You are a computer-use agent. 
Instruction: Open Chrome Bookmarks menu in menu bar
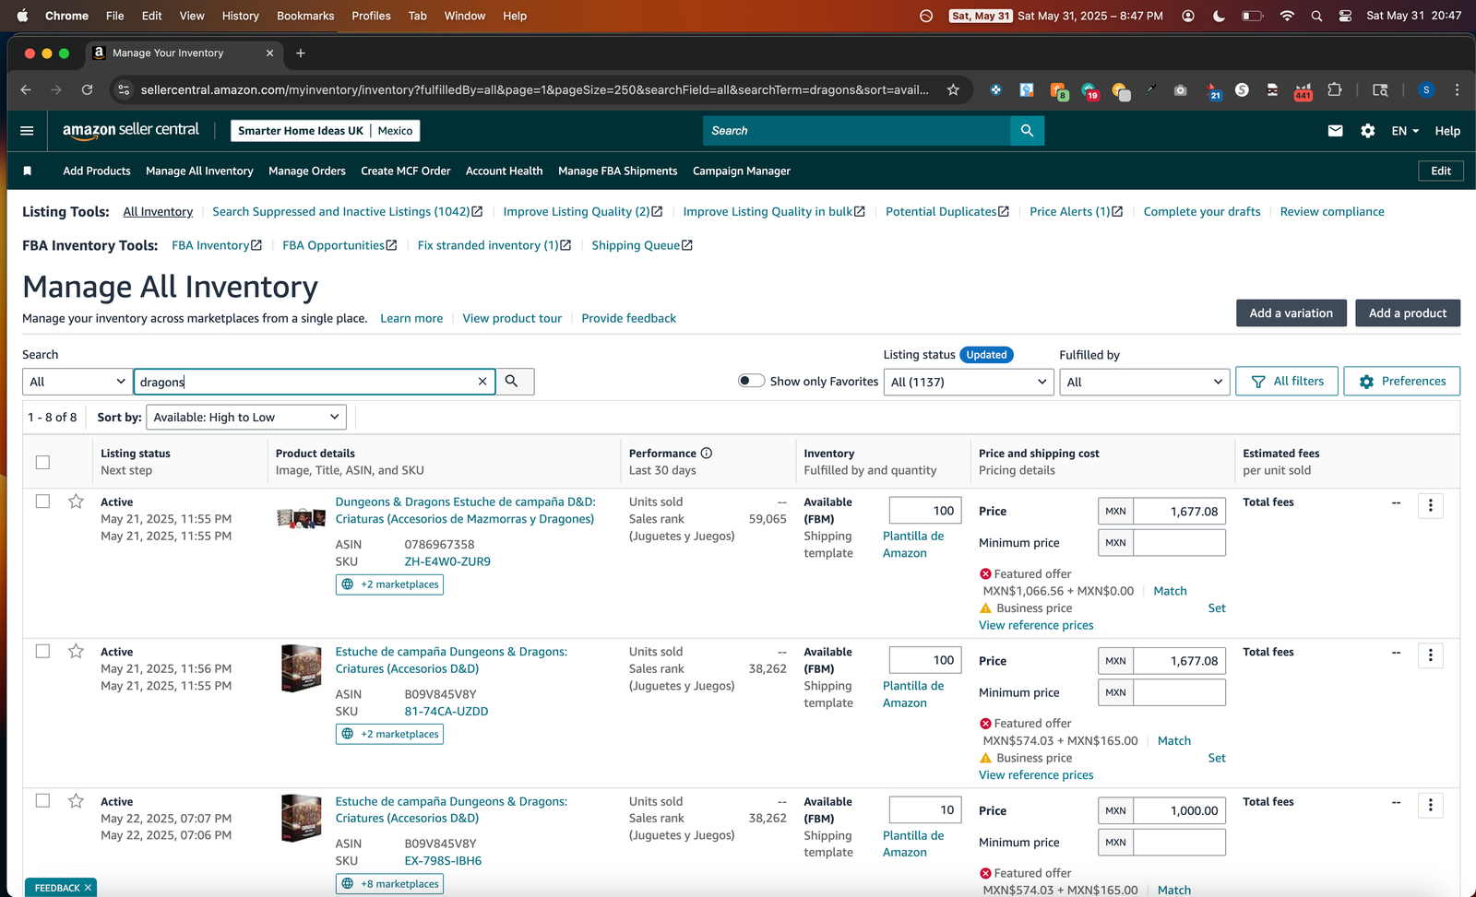pyautogui.click(x=305, y=16)
